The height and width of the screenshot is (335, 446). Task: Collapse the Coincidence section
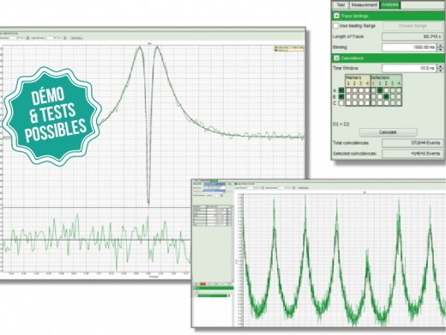(336, 58)
